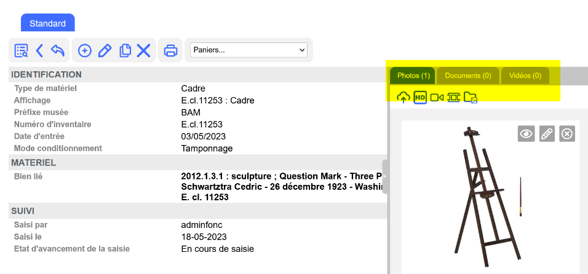Switch to the Vidéos (0) tab
This screenshot has height=274, width=588.
coord(525,76)
